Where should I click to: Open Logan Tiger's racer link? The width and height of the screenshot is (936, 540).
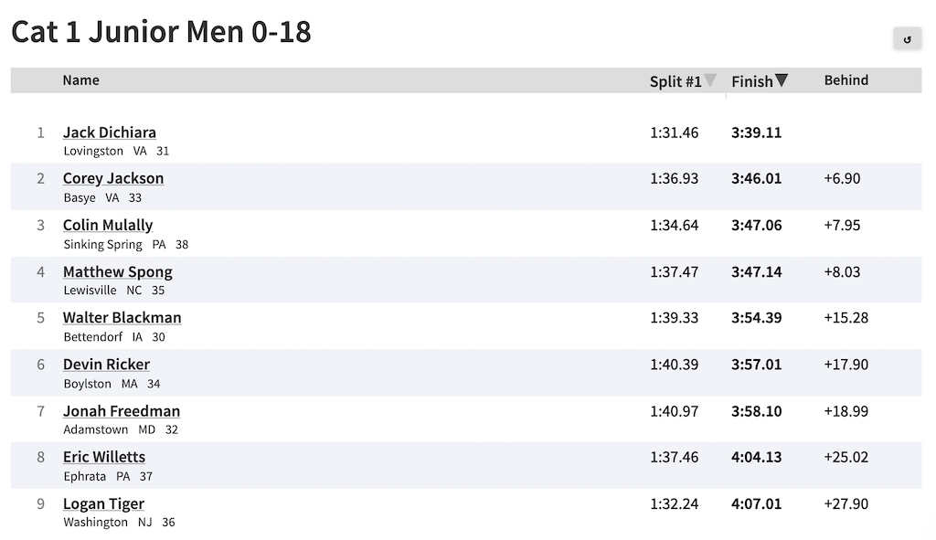point(103,503)
